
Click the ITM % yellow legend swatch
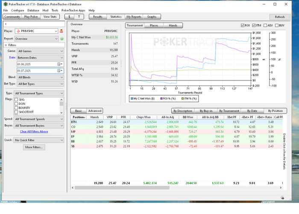point(182,99)
